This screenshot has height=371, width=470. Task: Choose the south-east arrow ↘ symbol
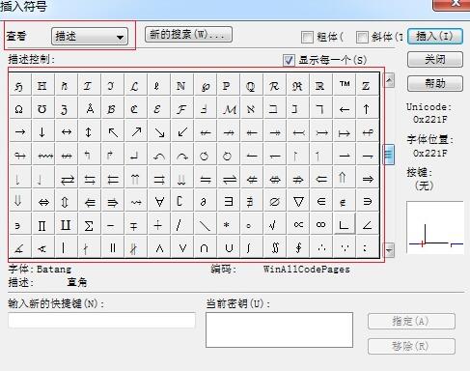pos(159,132)
